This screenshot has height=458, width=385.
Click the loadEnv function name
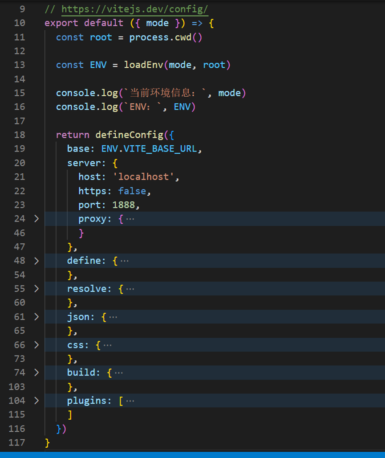tap(144, 65)
